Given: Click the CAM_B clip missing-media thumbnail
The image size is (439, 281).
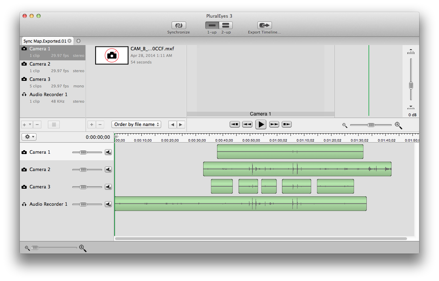Looking at the screenshot, I should click(111, 56).
